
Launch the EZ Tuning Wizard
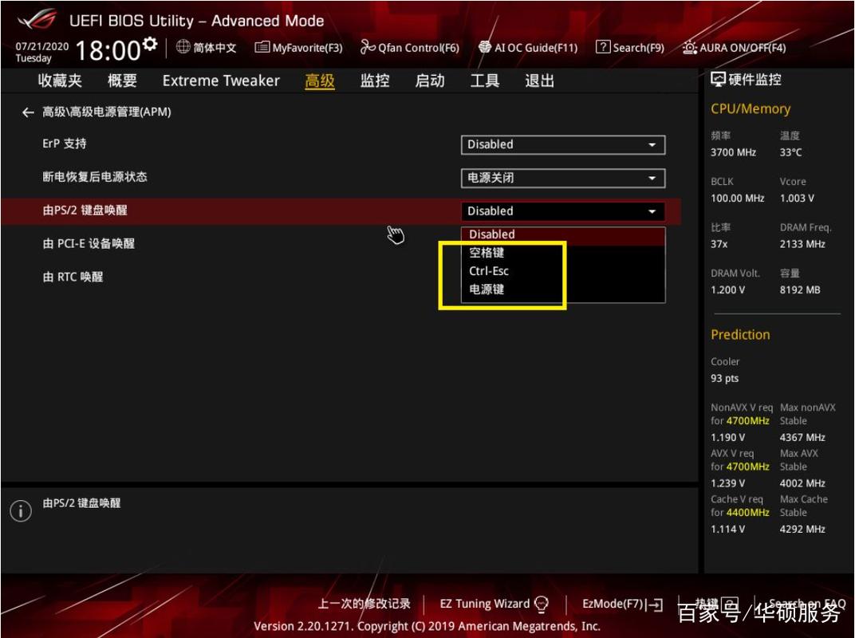pos(487,604)
